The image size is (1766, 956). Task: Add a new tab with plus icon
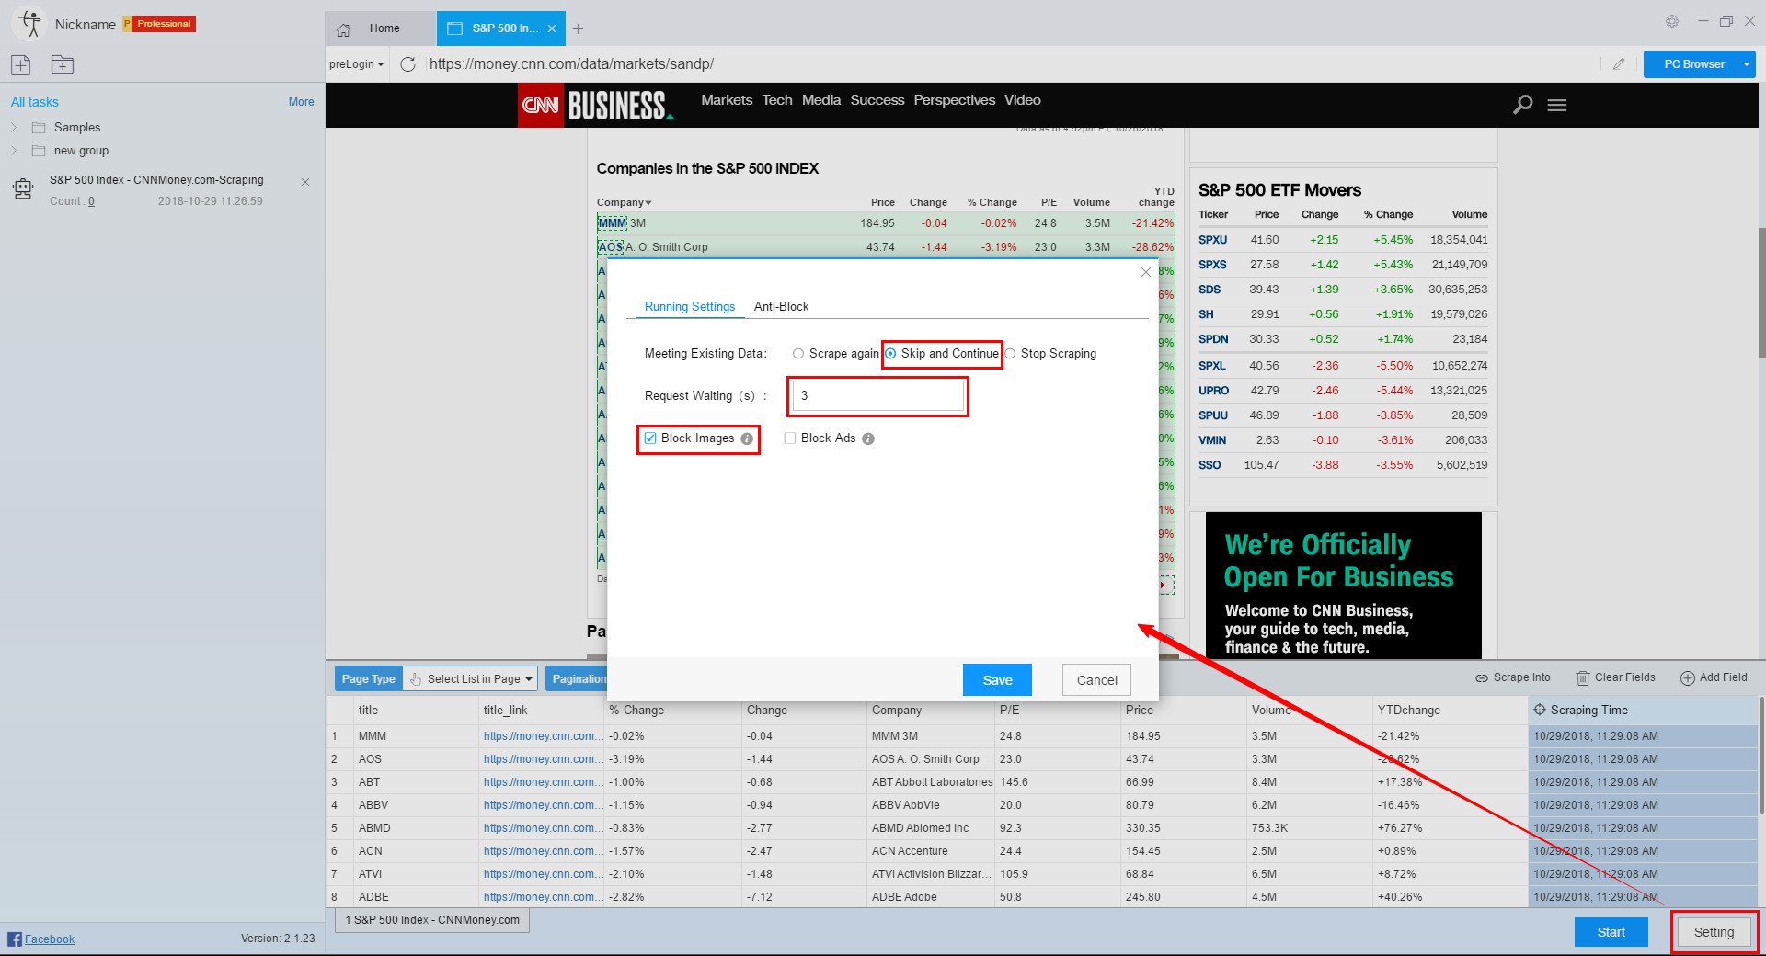pyautogui.click(x=578, y=28)
